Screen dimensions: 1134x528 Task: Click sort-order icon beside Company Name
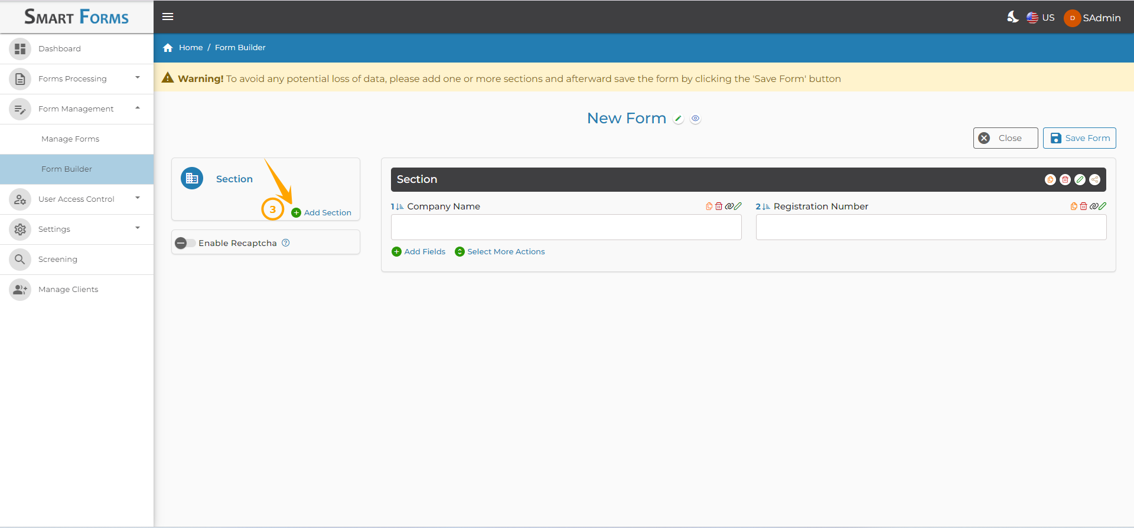pyautogui.click(x=400, y=207)
